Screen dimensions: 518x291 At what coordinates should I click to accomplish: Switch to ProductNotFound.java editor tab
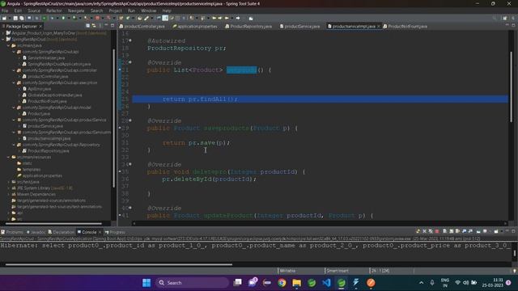coord(405,26)
